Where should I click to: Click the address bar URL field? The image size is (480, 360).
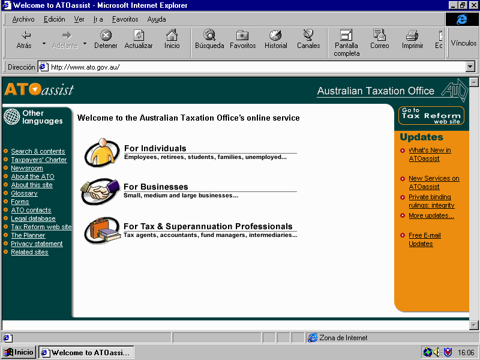point(257,67)
